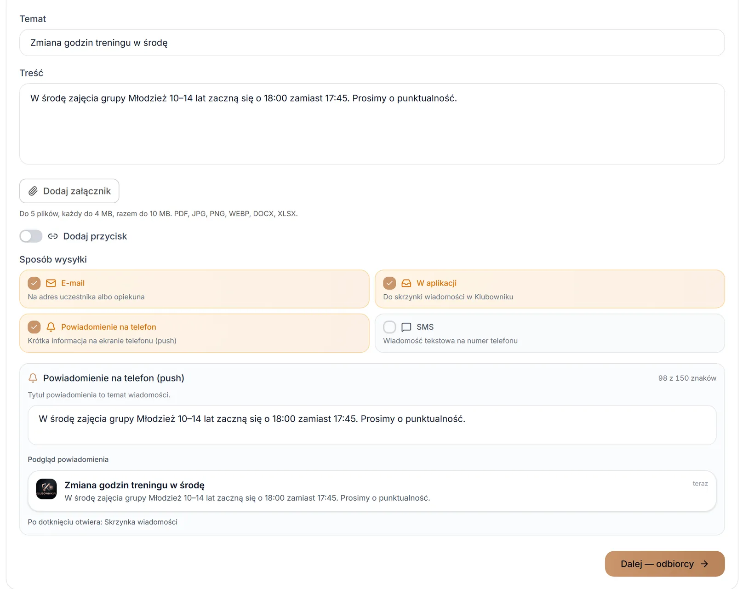
Task: Click the notification preview title Zmiana godzin treningu
Action: point(135,485)
